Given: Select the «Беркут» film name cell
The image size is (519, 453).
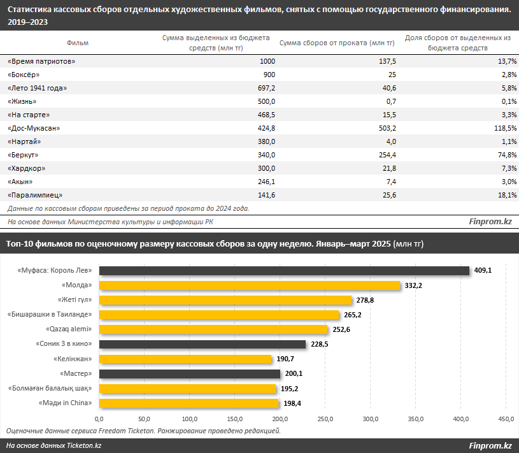Looking at the screenshot, I should click(24, 155).
